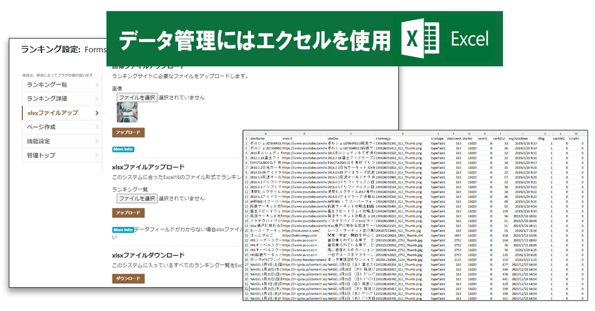The image size is (595, 311).
Task: Click アップロード button under image section
Action: click(x=128, y=133)
